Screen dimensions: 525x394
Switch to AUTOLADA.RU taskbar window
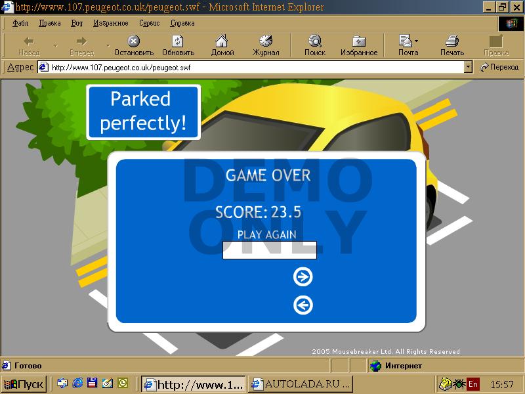[x=301, y=383]
